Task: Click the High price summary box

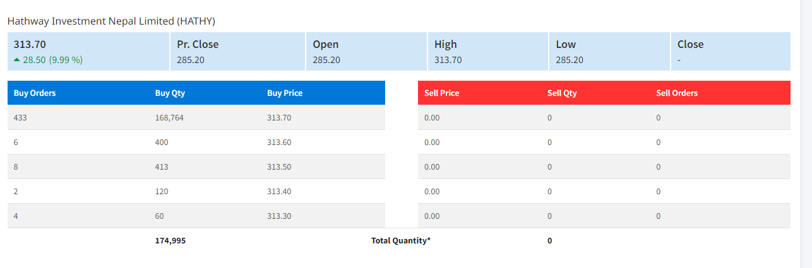Action: click(487, 52)
